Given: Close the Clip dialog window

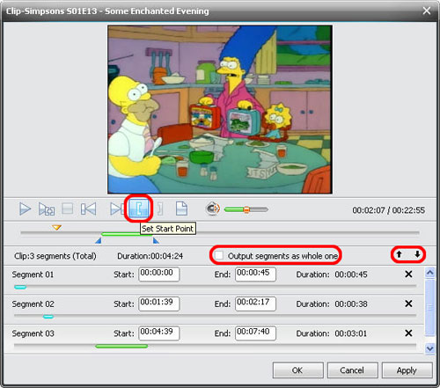Looking at the screenshot, I should click(427, 11).
